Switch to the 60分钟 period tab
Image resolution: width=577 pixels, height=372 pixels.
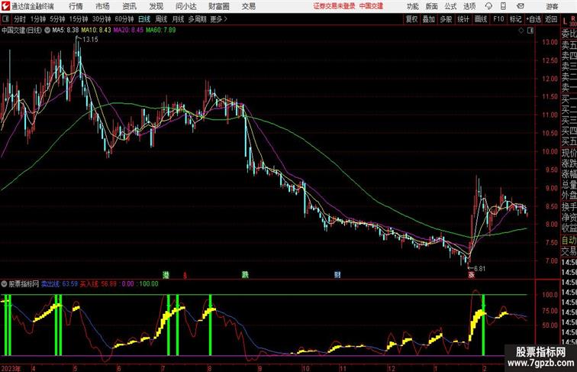pos(124,19)
